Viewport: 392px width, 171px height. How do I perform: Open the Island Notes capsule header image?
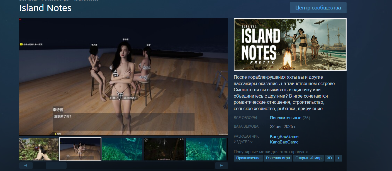click(x=290, y=44)
